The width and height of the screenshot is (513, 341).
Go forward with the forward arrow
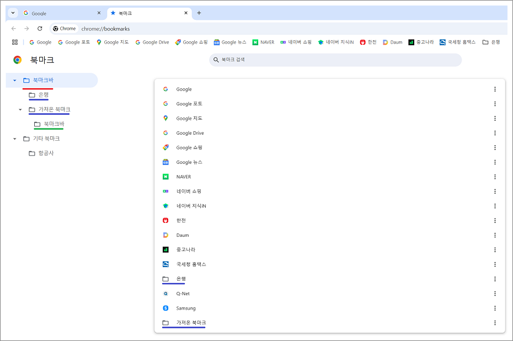click(x=26, y=29)
